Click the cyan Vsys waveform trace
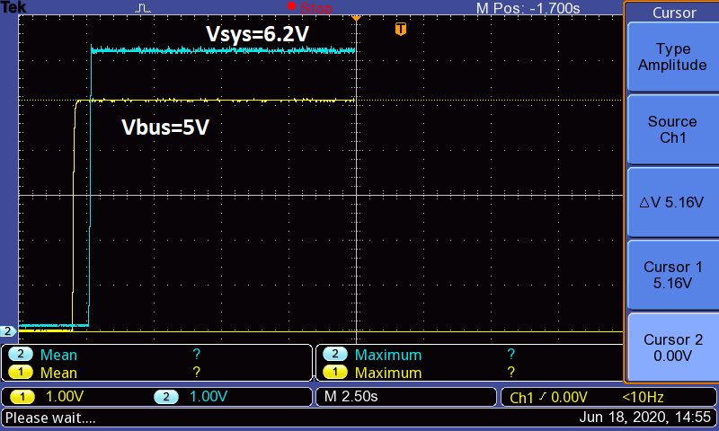This screenshot has height=431, width=719. pyautogui.click(x=223, y=50)
